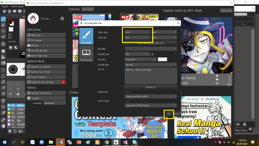259x146 pixels.
Task: Click Minh họa under Let's Draw
Action: coord(46,35)
